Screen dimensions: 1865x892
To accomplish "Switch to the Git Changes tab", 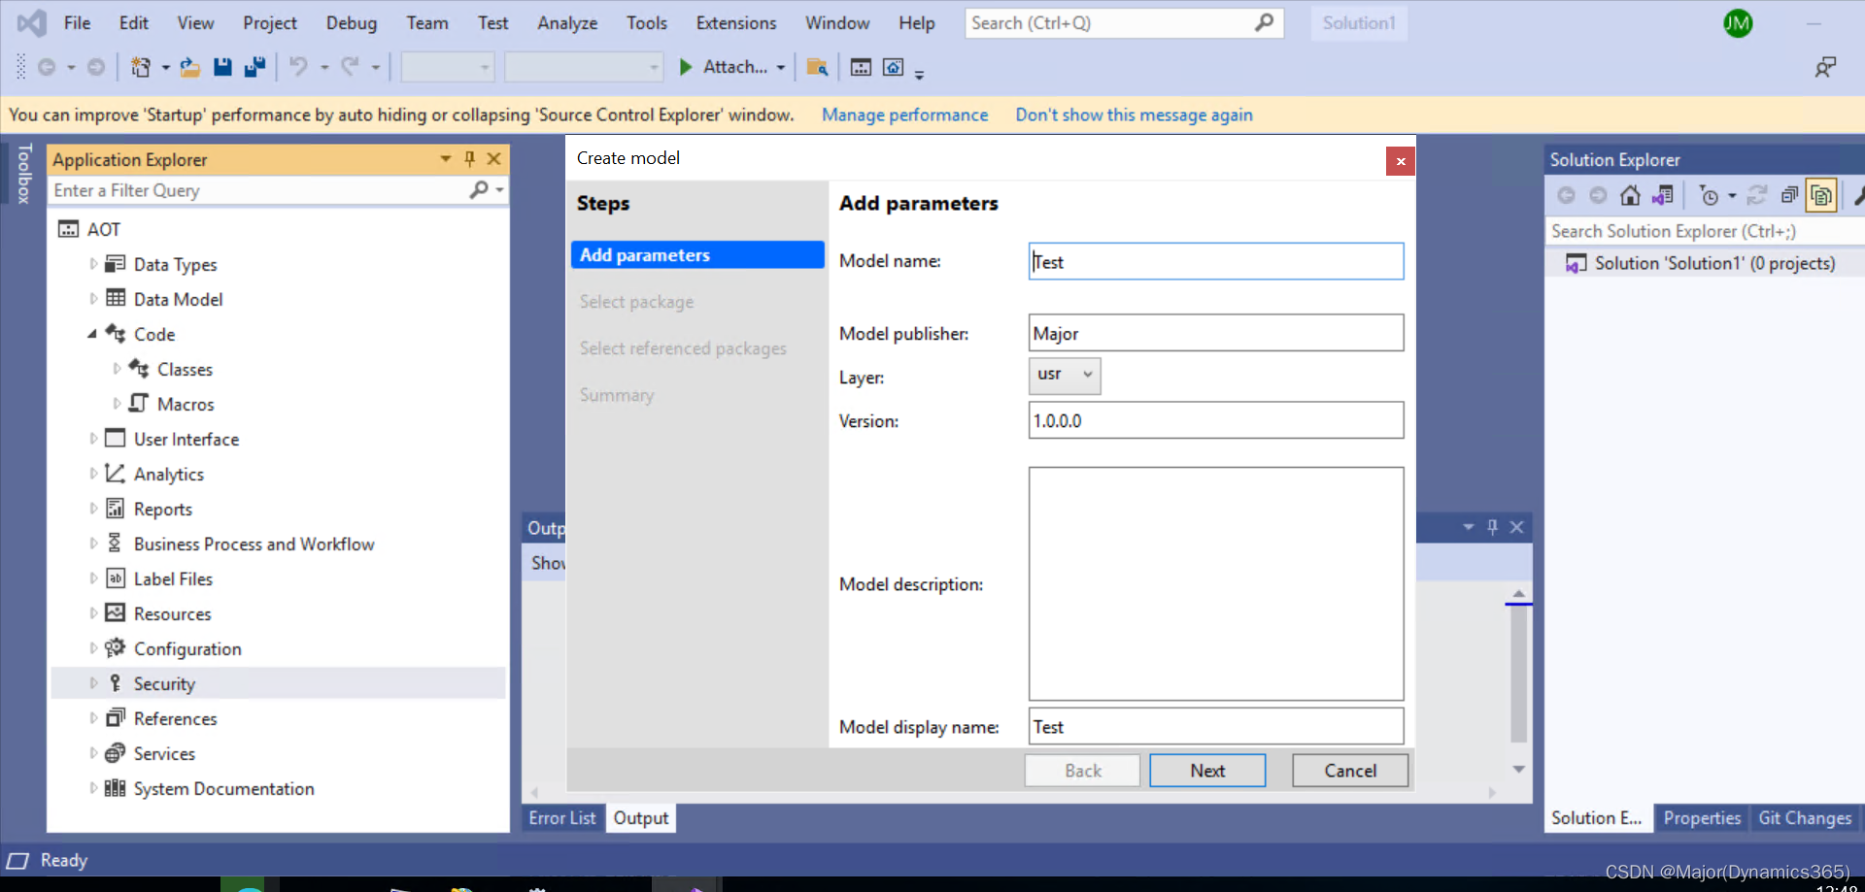I will pos(1805,818).
